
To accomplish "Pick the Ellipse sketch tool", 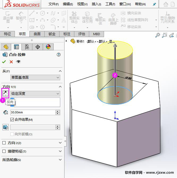I will pos(53,20).
